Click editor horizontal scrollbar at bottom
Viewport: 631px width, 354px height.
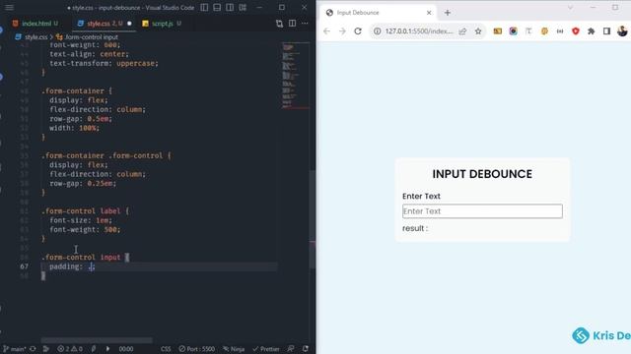point(97,340)
